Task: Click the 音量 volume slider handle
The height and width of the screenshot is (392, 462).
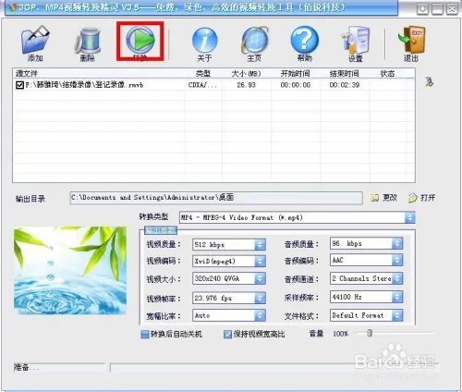Action: pyautogui.click(x=370, y=333)
